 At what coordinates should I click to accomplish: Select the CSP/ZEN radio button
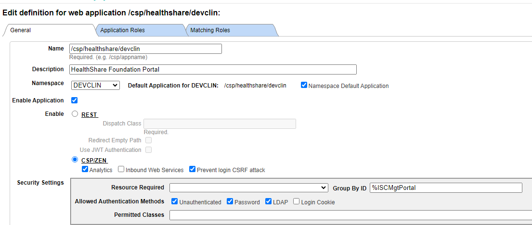(75, 159)
